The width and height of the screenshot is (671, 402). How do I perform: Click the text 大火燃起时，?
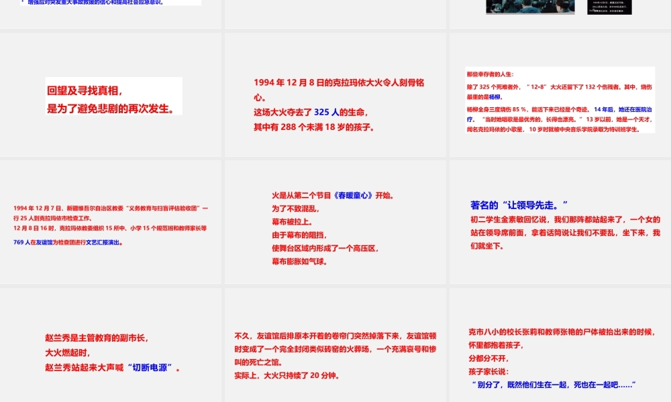coord(68,353)
